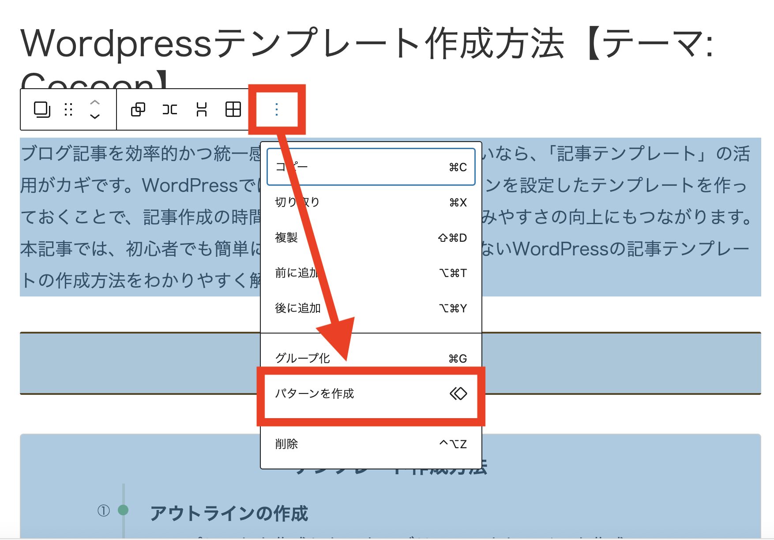The image size is (774, 540).
Task: Choose コピー from the options menu
Action: [x=371, y=167]
